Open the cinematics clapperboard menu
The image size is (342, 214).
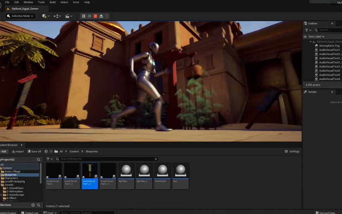68,16
